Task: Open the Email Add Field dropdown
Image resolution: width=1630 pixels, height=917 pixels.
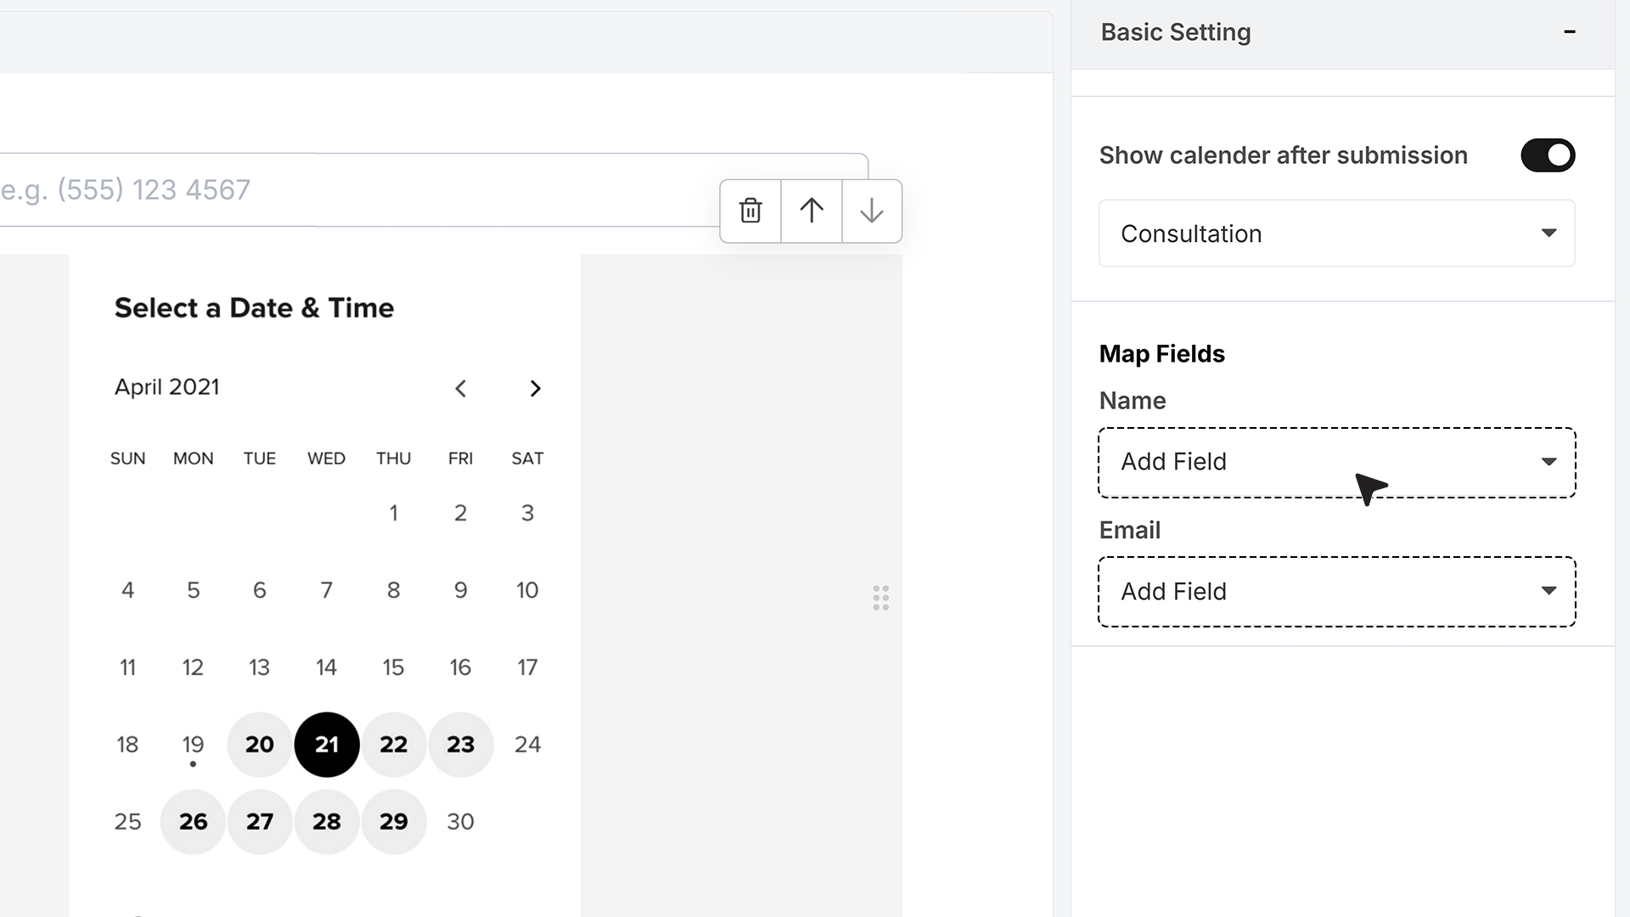Action: tap(1337, 592)
